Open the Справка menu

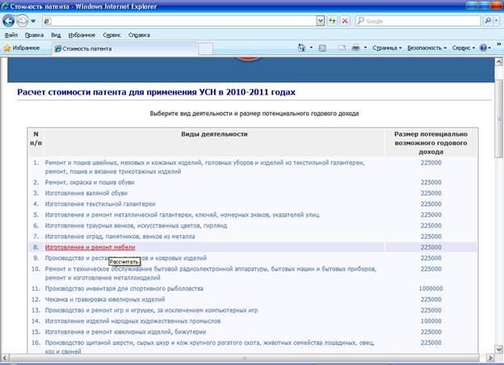pos(139,36)
